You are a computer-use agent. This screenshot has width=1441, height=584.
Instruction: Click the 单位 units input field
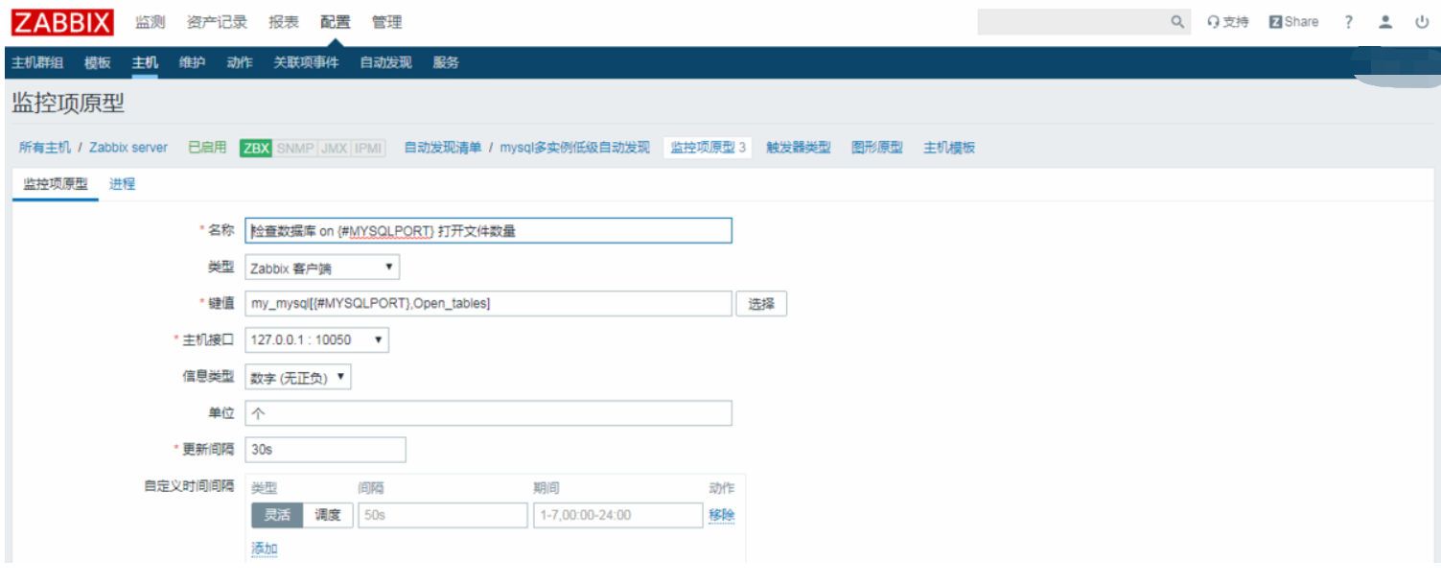(x=488, y=413)
